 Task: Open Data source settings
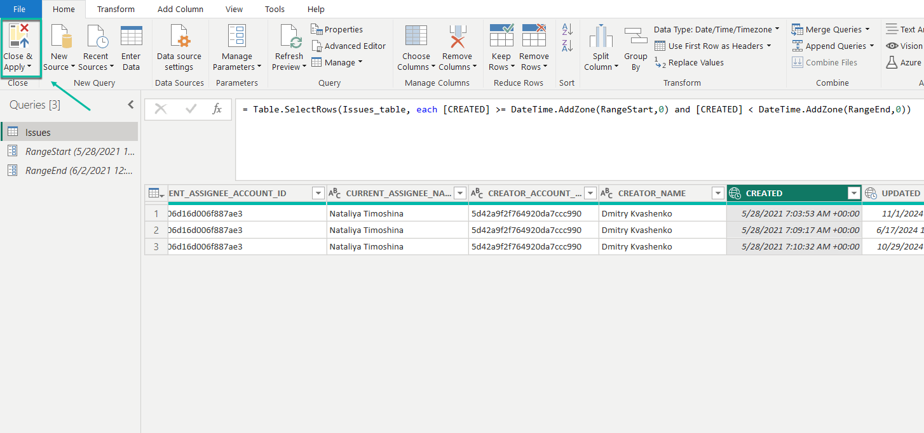coord(179,37)
